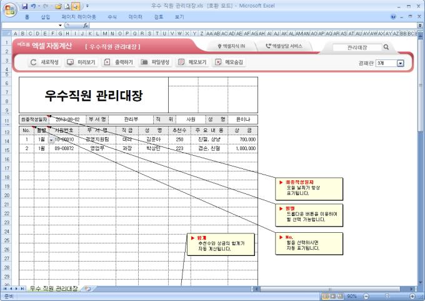The width and height of the screenshot is (425, 301).
Task: Click the horizontal scrollbar thumb
Action: point(330,288)
